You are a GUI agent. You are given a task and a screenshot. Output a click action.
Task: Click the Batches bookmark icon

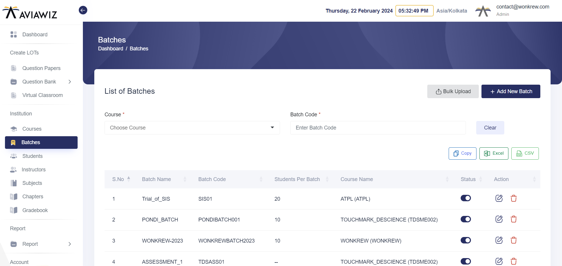(x=13, y=143)
